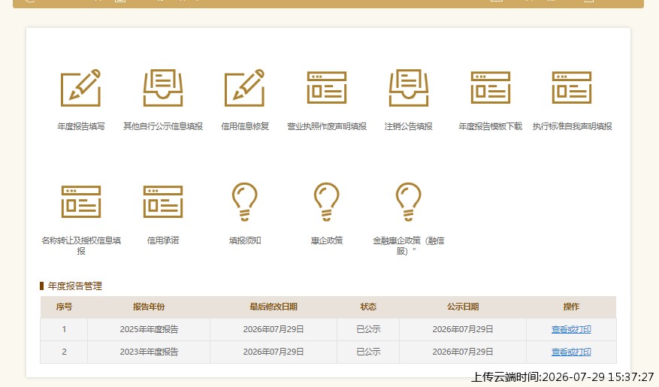Open the 填报须知 lightbulb icon
The width and height of the screenshot is (659, 387).
[245, 201]
